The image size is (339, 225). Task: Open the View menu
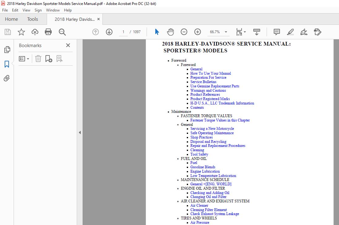(x=26, y=10)
